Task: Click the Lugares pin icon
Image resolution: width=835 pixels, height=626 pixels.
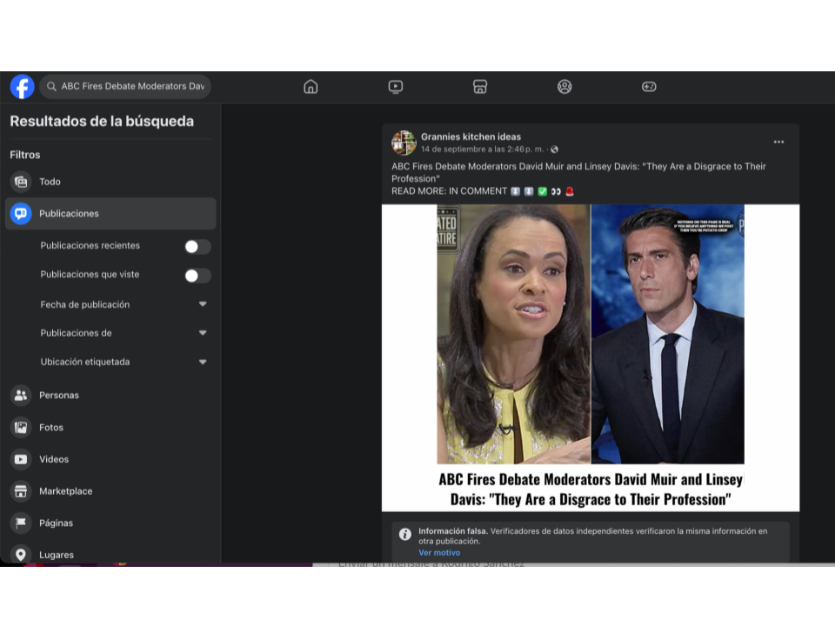Action: click(x=21, y=555)
